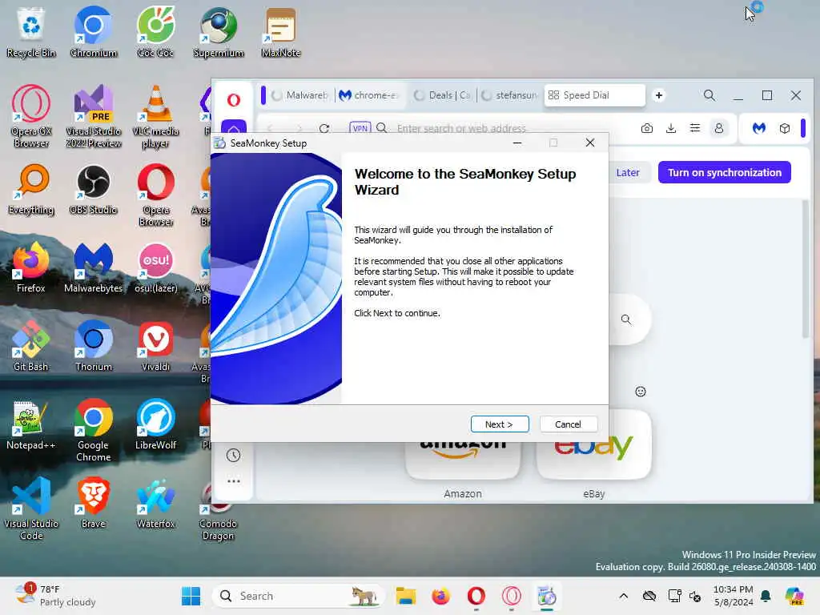Select the Brave desktop shortcut
The image size is (820, 615).
[94, 503]
